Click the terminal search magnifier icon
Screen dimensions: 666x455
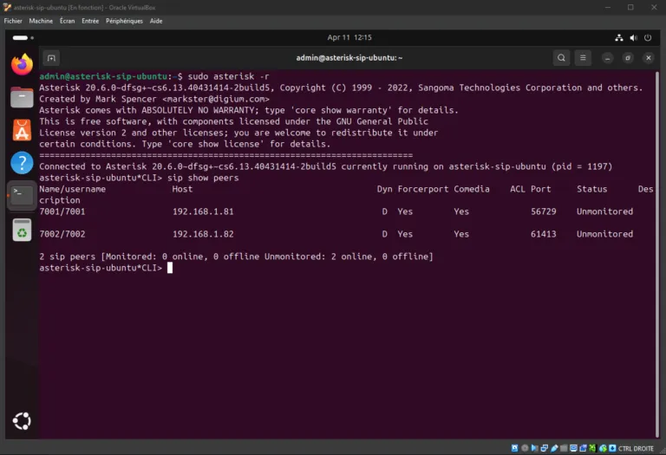click(x=561, y=58)
